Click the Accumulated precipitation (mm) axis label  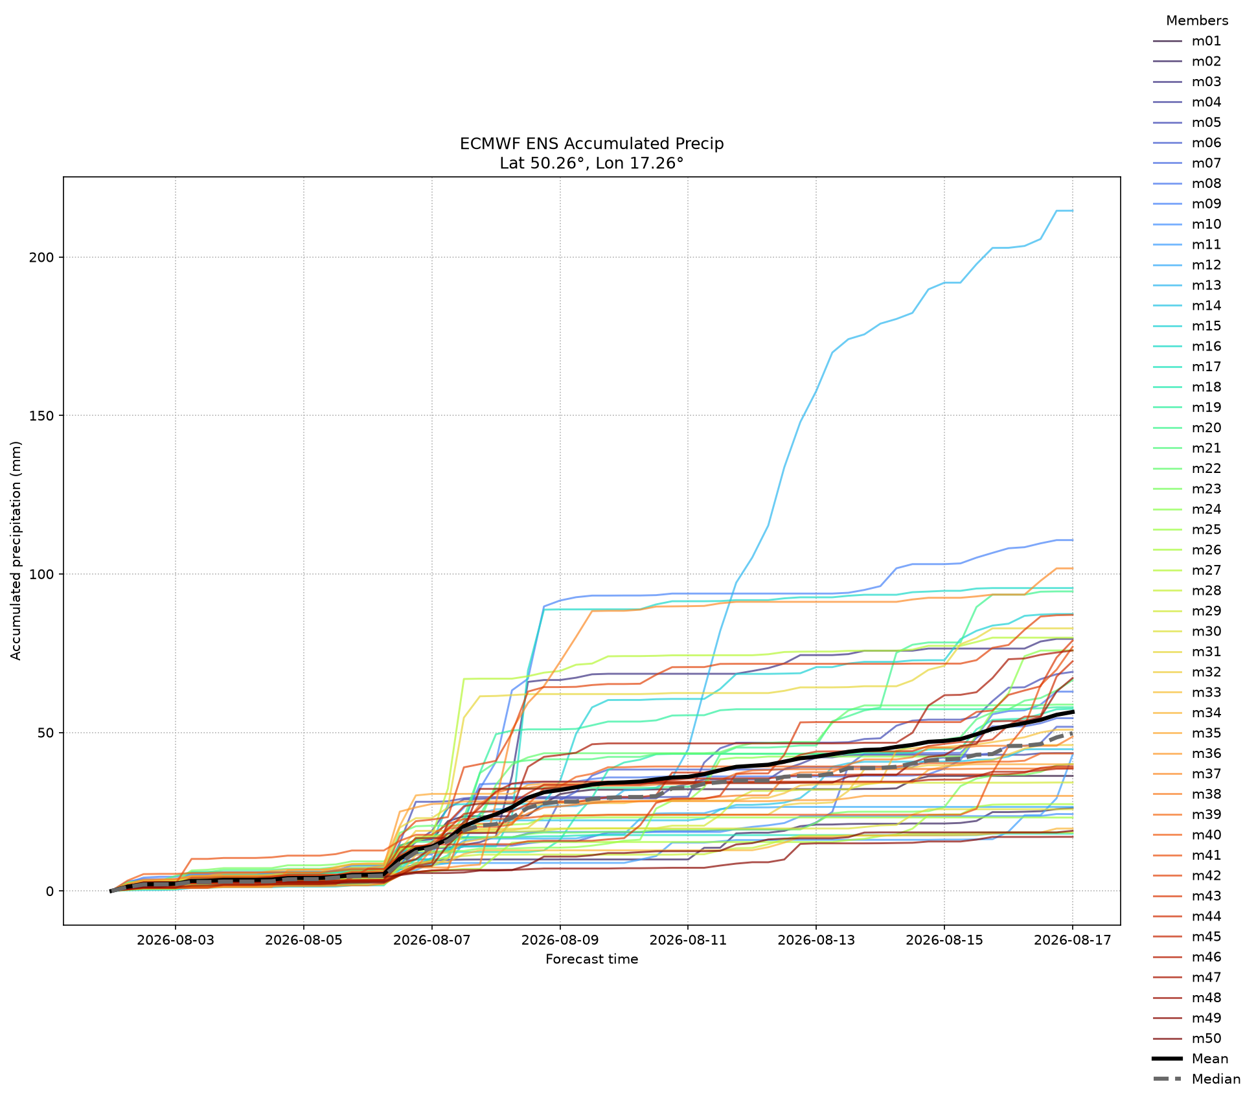tap(16, 551)
